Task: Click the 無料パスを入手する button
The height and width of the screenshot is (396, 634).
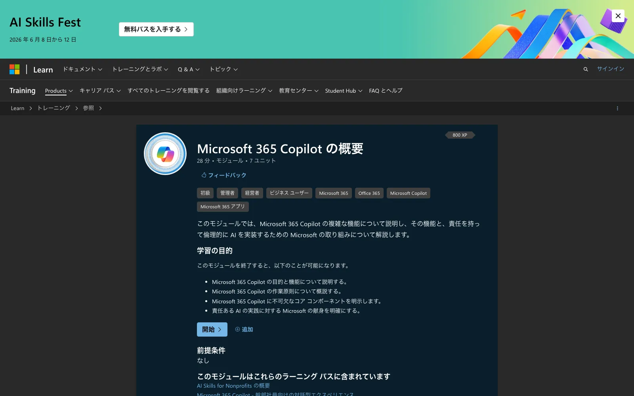Action: [156, 29]
